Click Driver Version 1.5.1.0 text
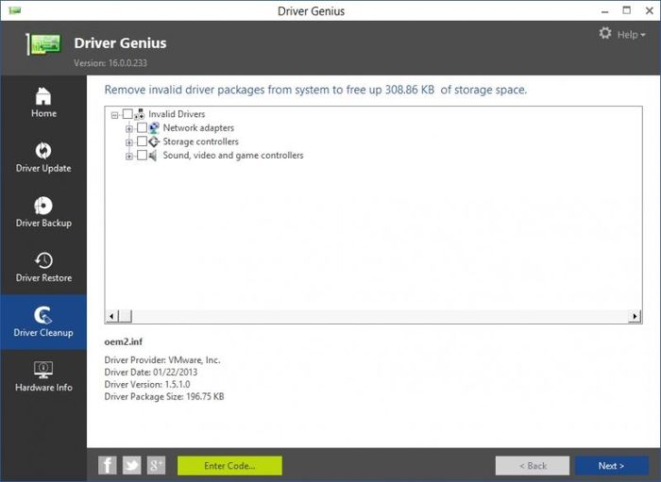The image size is (661, 482). point(147,384)
